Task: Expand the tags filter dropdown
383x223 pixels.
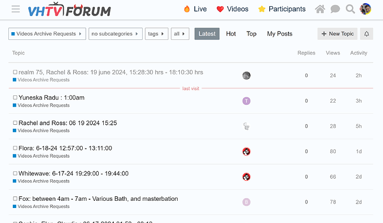Action: coord(157,34)
